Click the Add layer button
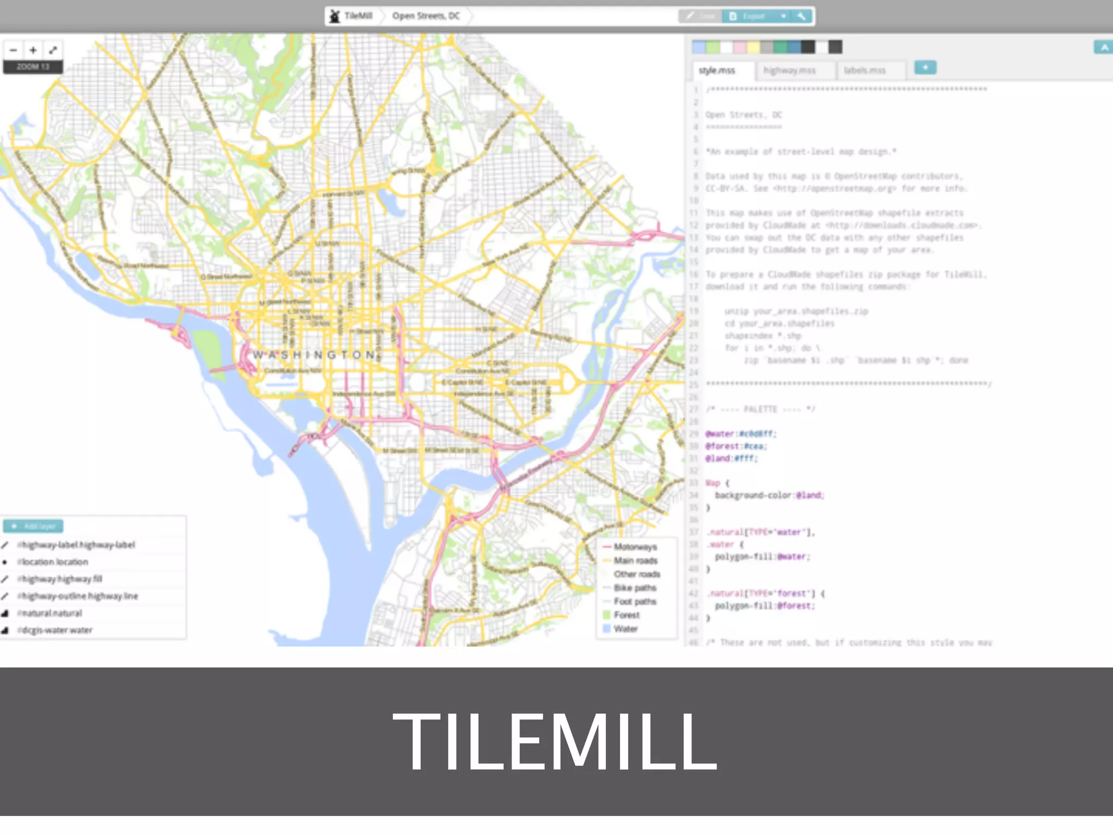The width and height of the screenshot is (1113, 835). [x=33, y=526]
